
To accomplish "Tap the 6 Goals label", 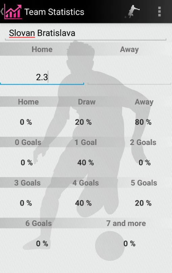I will click(x=38, y=223).
